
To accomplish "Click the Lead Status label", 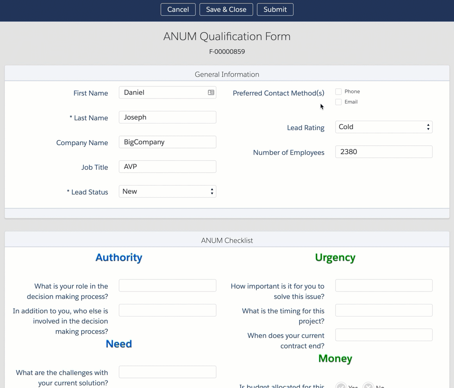I will [88, 192].
